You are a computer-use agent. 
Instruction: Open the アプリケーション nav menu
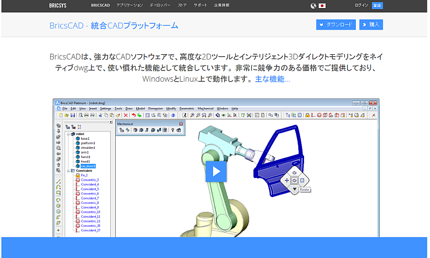click(x=130, y=5)
